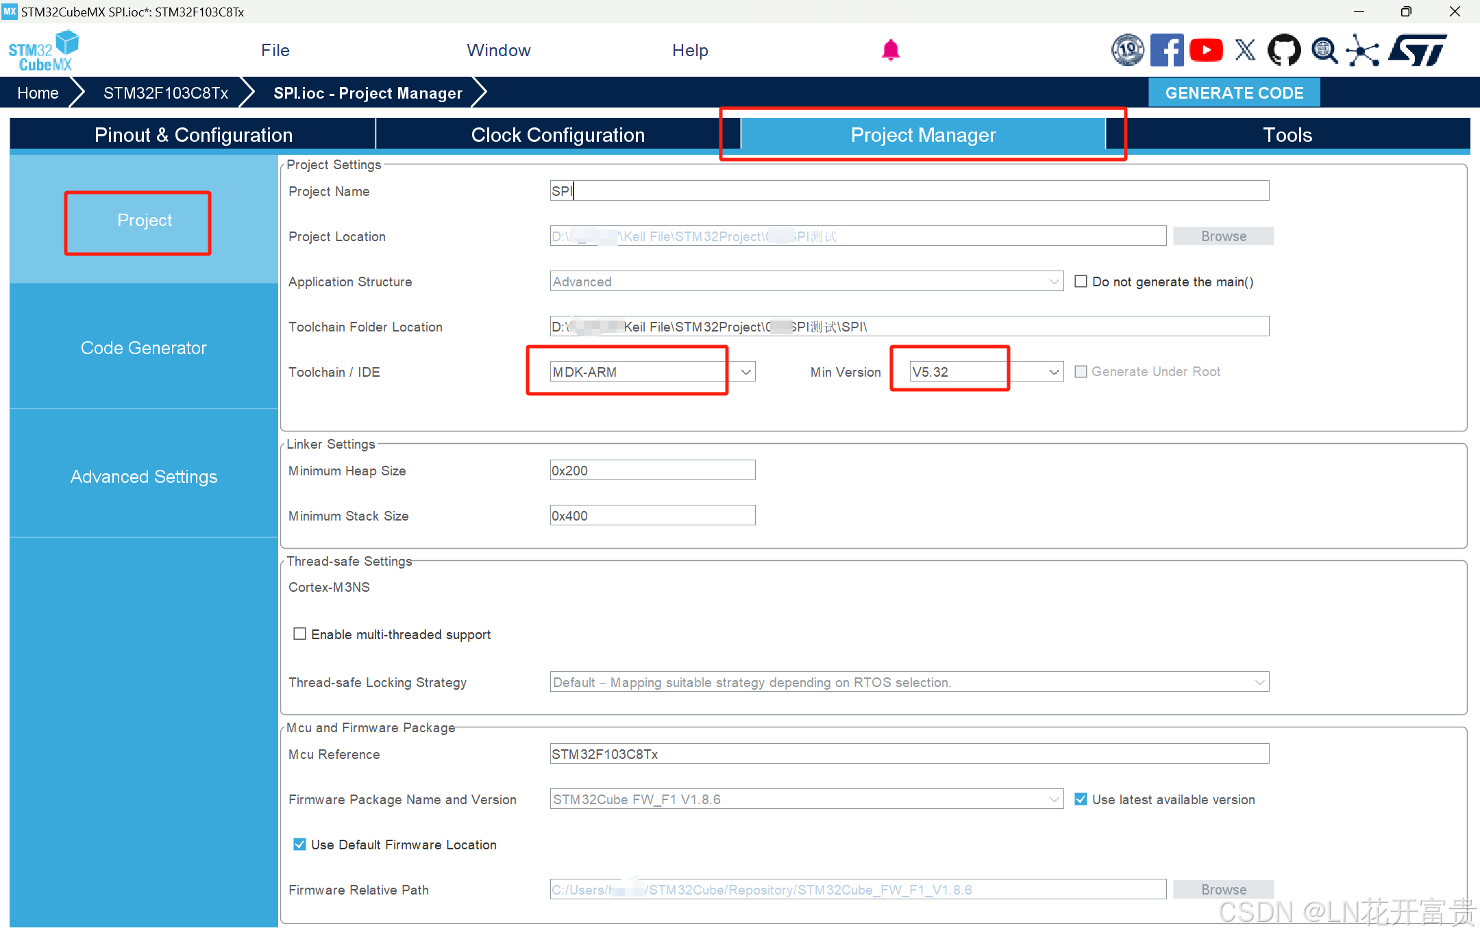This screenshot has width=1480, height=937.
Task: Switch to Clock Configuration tab
Action: click(558, 135)
